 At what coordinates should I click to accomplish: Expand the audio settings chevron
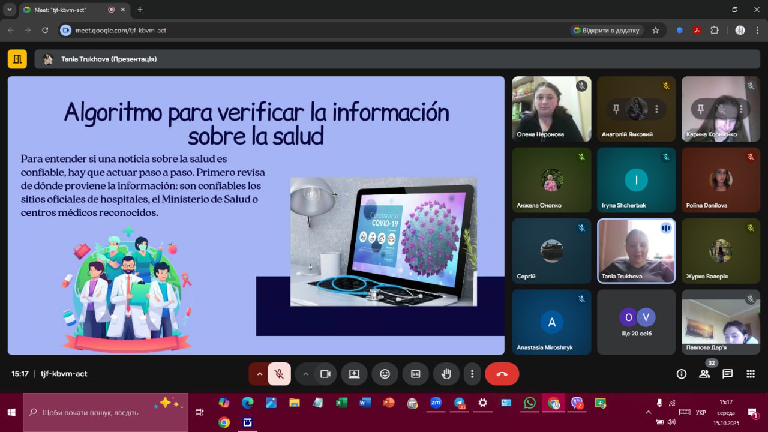coord(259,374)
